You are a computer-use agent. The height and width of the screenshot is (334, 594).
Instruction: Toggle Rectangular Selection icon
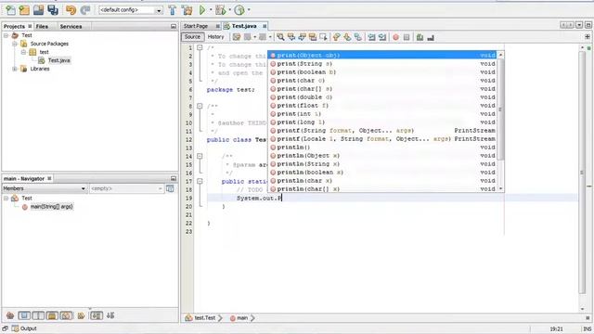323,37
